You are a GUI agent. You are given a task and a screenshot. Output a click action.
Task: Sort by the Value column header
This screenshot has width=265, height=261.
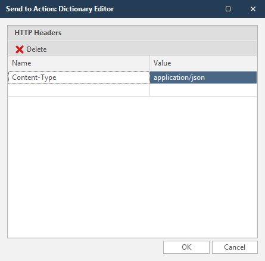[x=203, y=63]
